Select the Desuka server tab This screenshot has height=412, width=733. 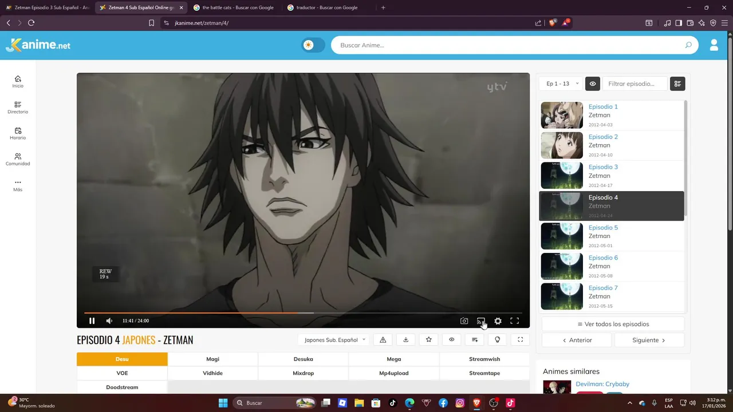(x=304, y=359)
